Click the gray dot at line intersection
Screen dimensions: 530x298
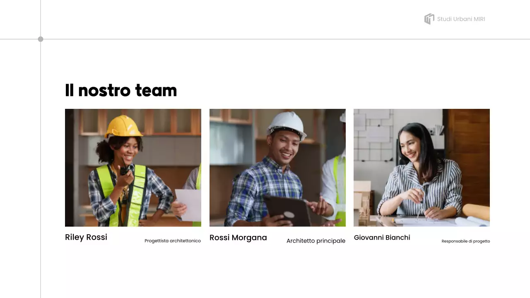(x=41, y=39)
